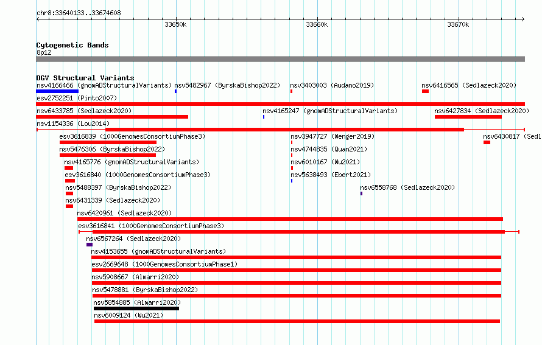Click nsv1154336 (Lou2014) label
542x345 pixels.
(73, 124)
